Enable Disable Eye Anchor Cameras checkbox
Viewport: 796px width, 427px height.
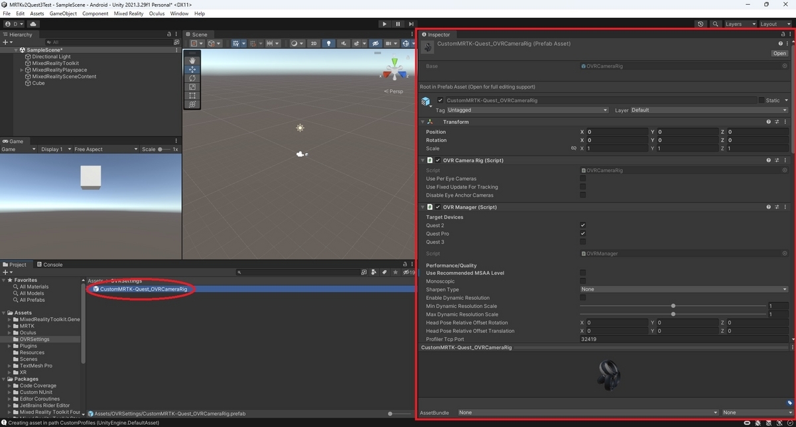coord(583,195)
